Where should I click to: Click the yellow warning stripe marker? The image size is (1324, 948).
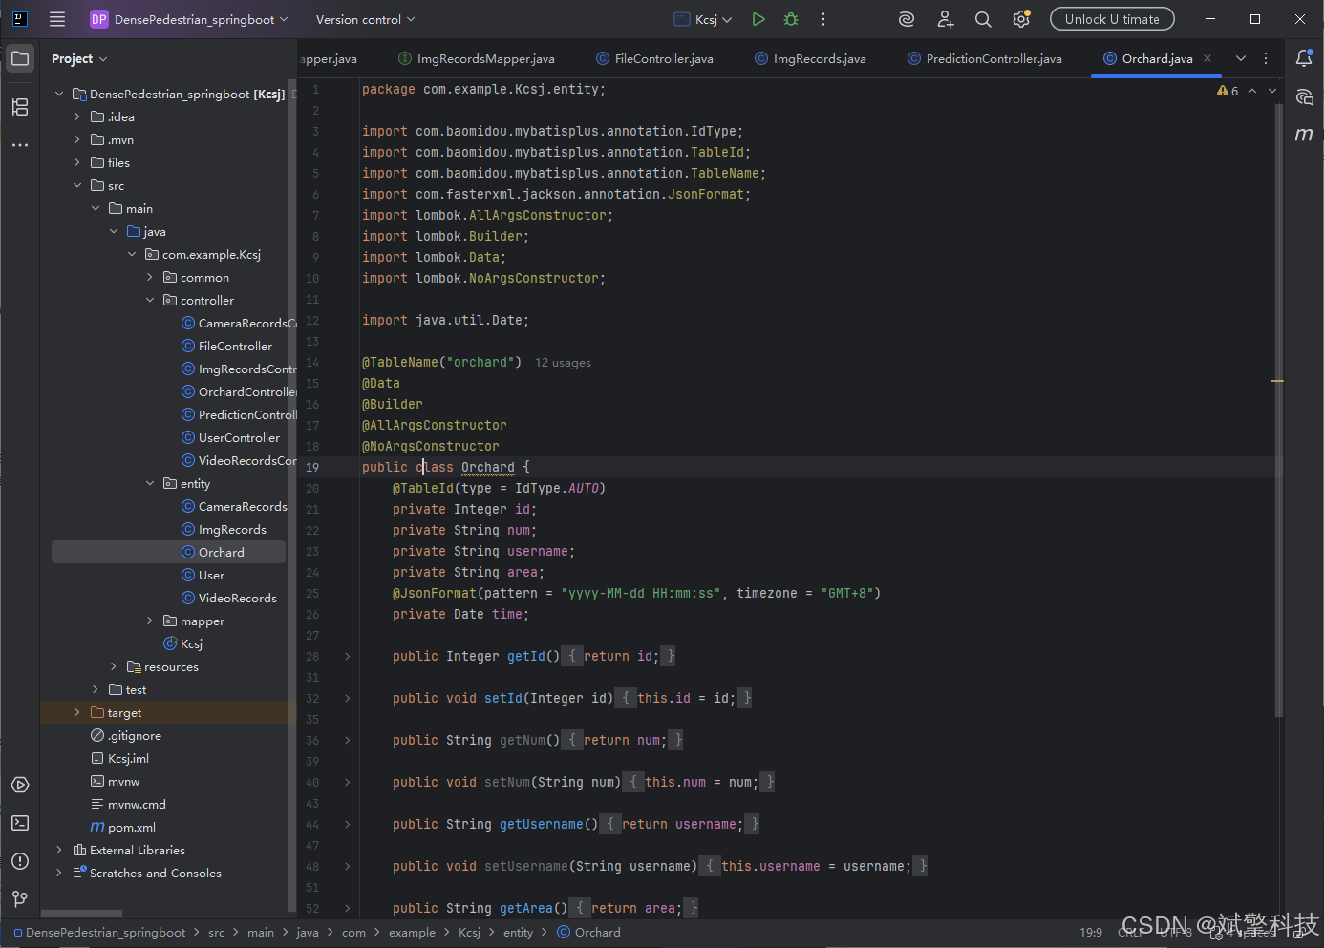(x=1277, y=381)
